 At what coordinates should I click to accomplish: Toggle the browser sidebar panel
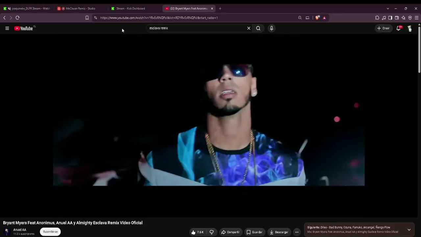(390, 18)
